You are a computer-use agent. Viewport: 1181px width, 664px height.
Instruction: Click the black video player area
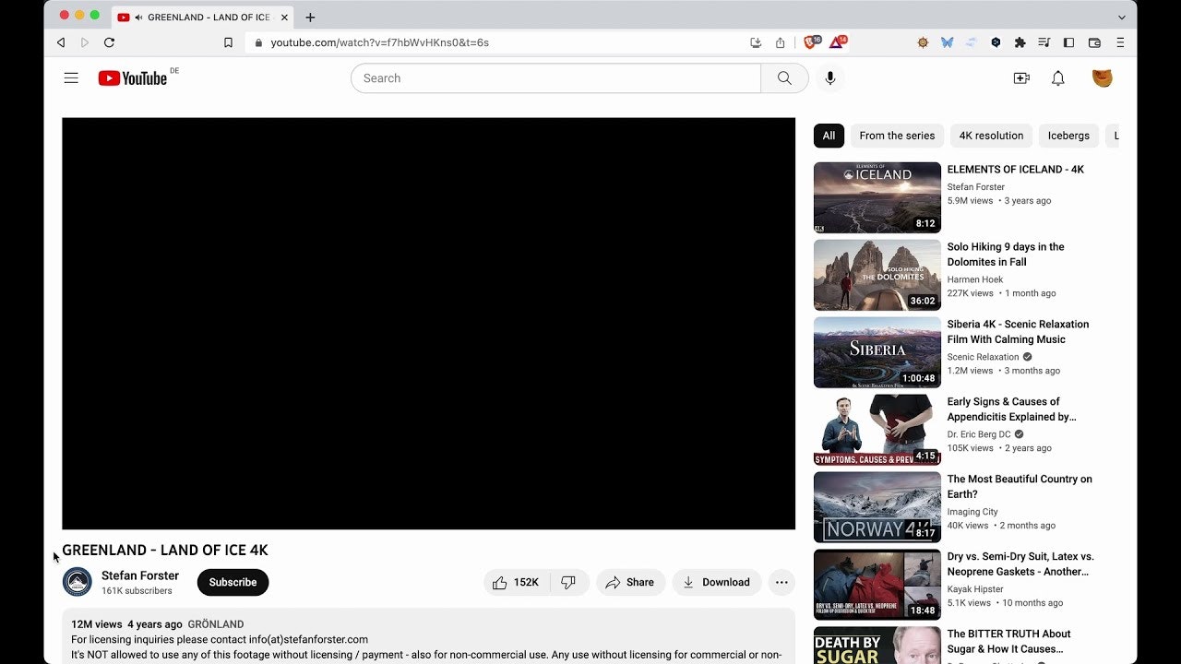pyautogui.click(x=428, y=324)
